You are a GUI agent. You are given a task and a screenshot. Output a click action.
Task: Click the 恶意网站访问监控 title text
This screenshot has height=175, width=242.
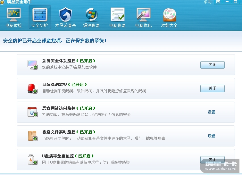(59, 108)
